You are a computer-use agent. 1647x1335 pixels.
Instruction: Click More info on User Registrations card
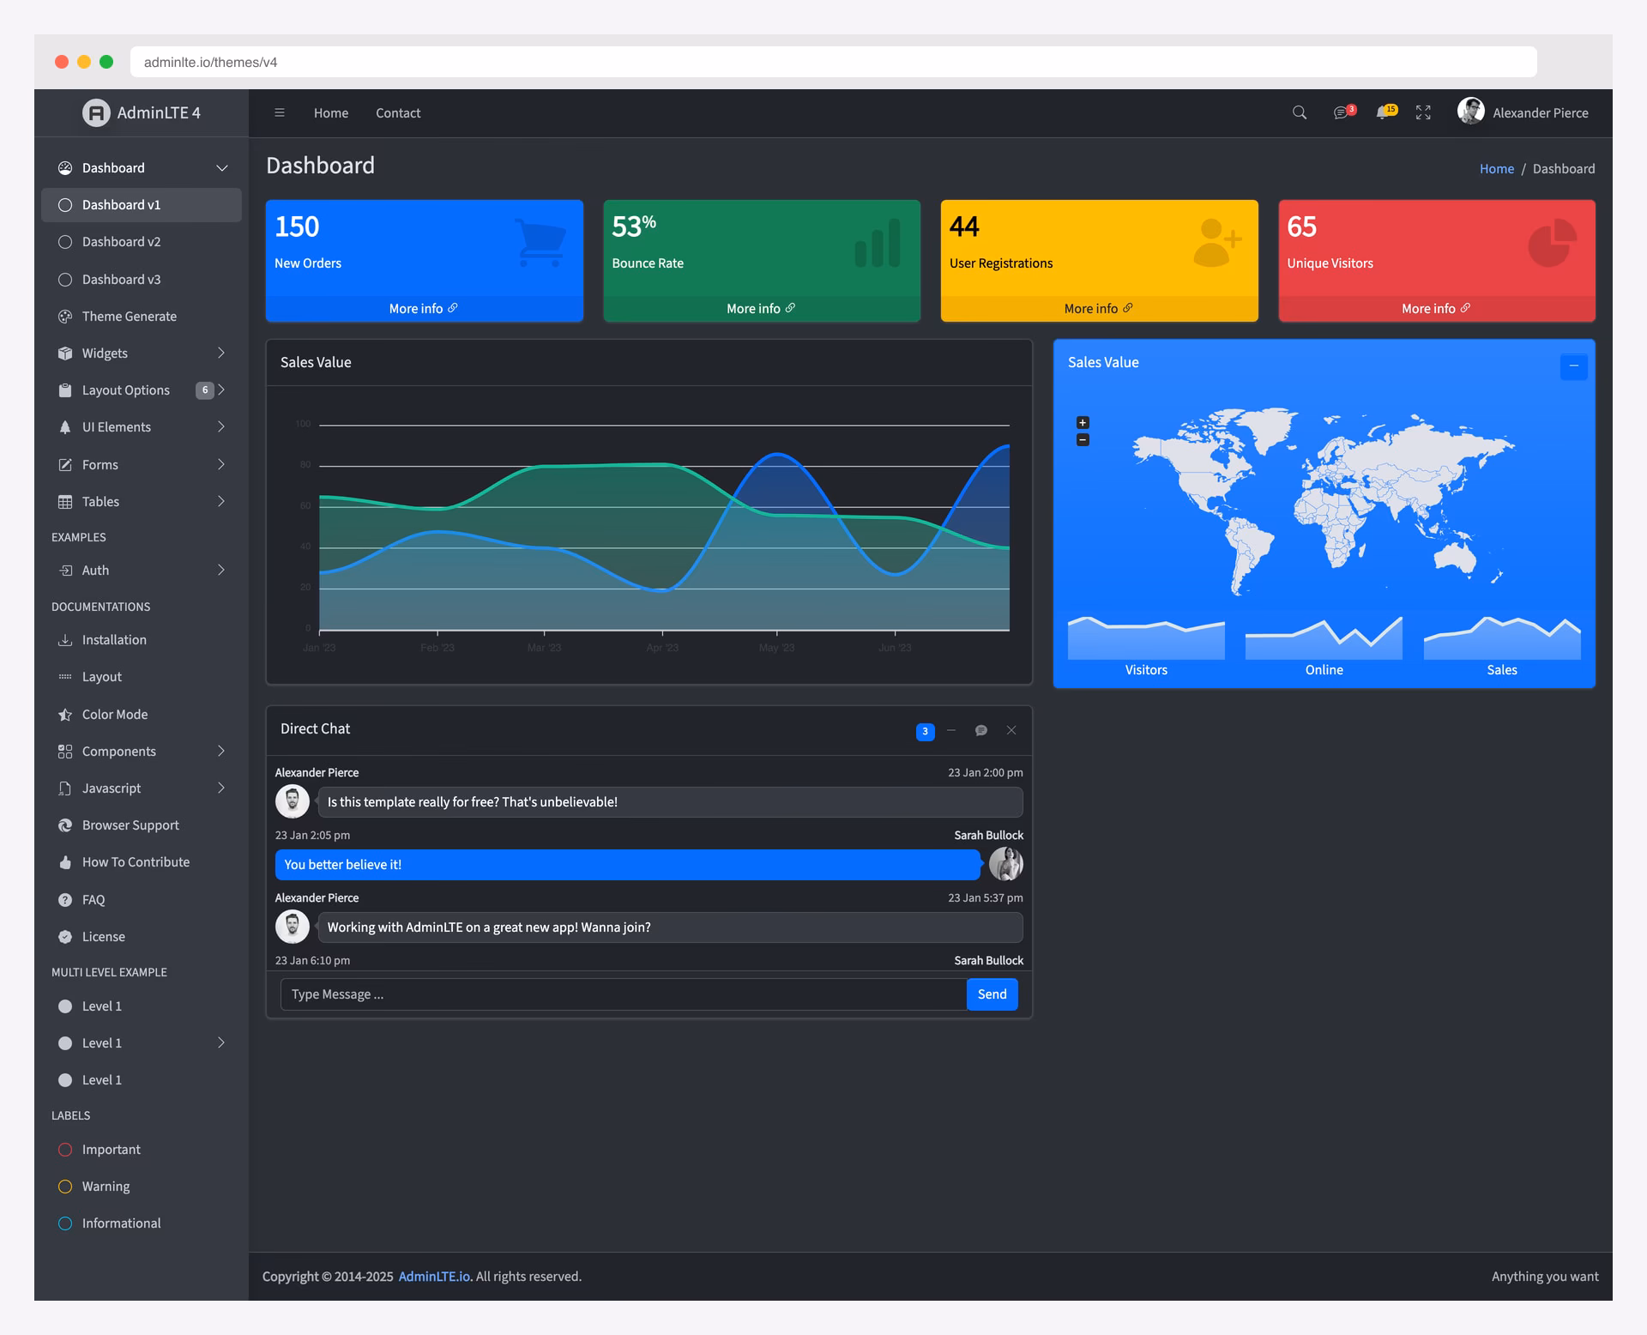coord(1099,309)
